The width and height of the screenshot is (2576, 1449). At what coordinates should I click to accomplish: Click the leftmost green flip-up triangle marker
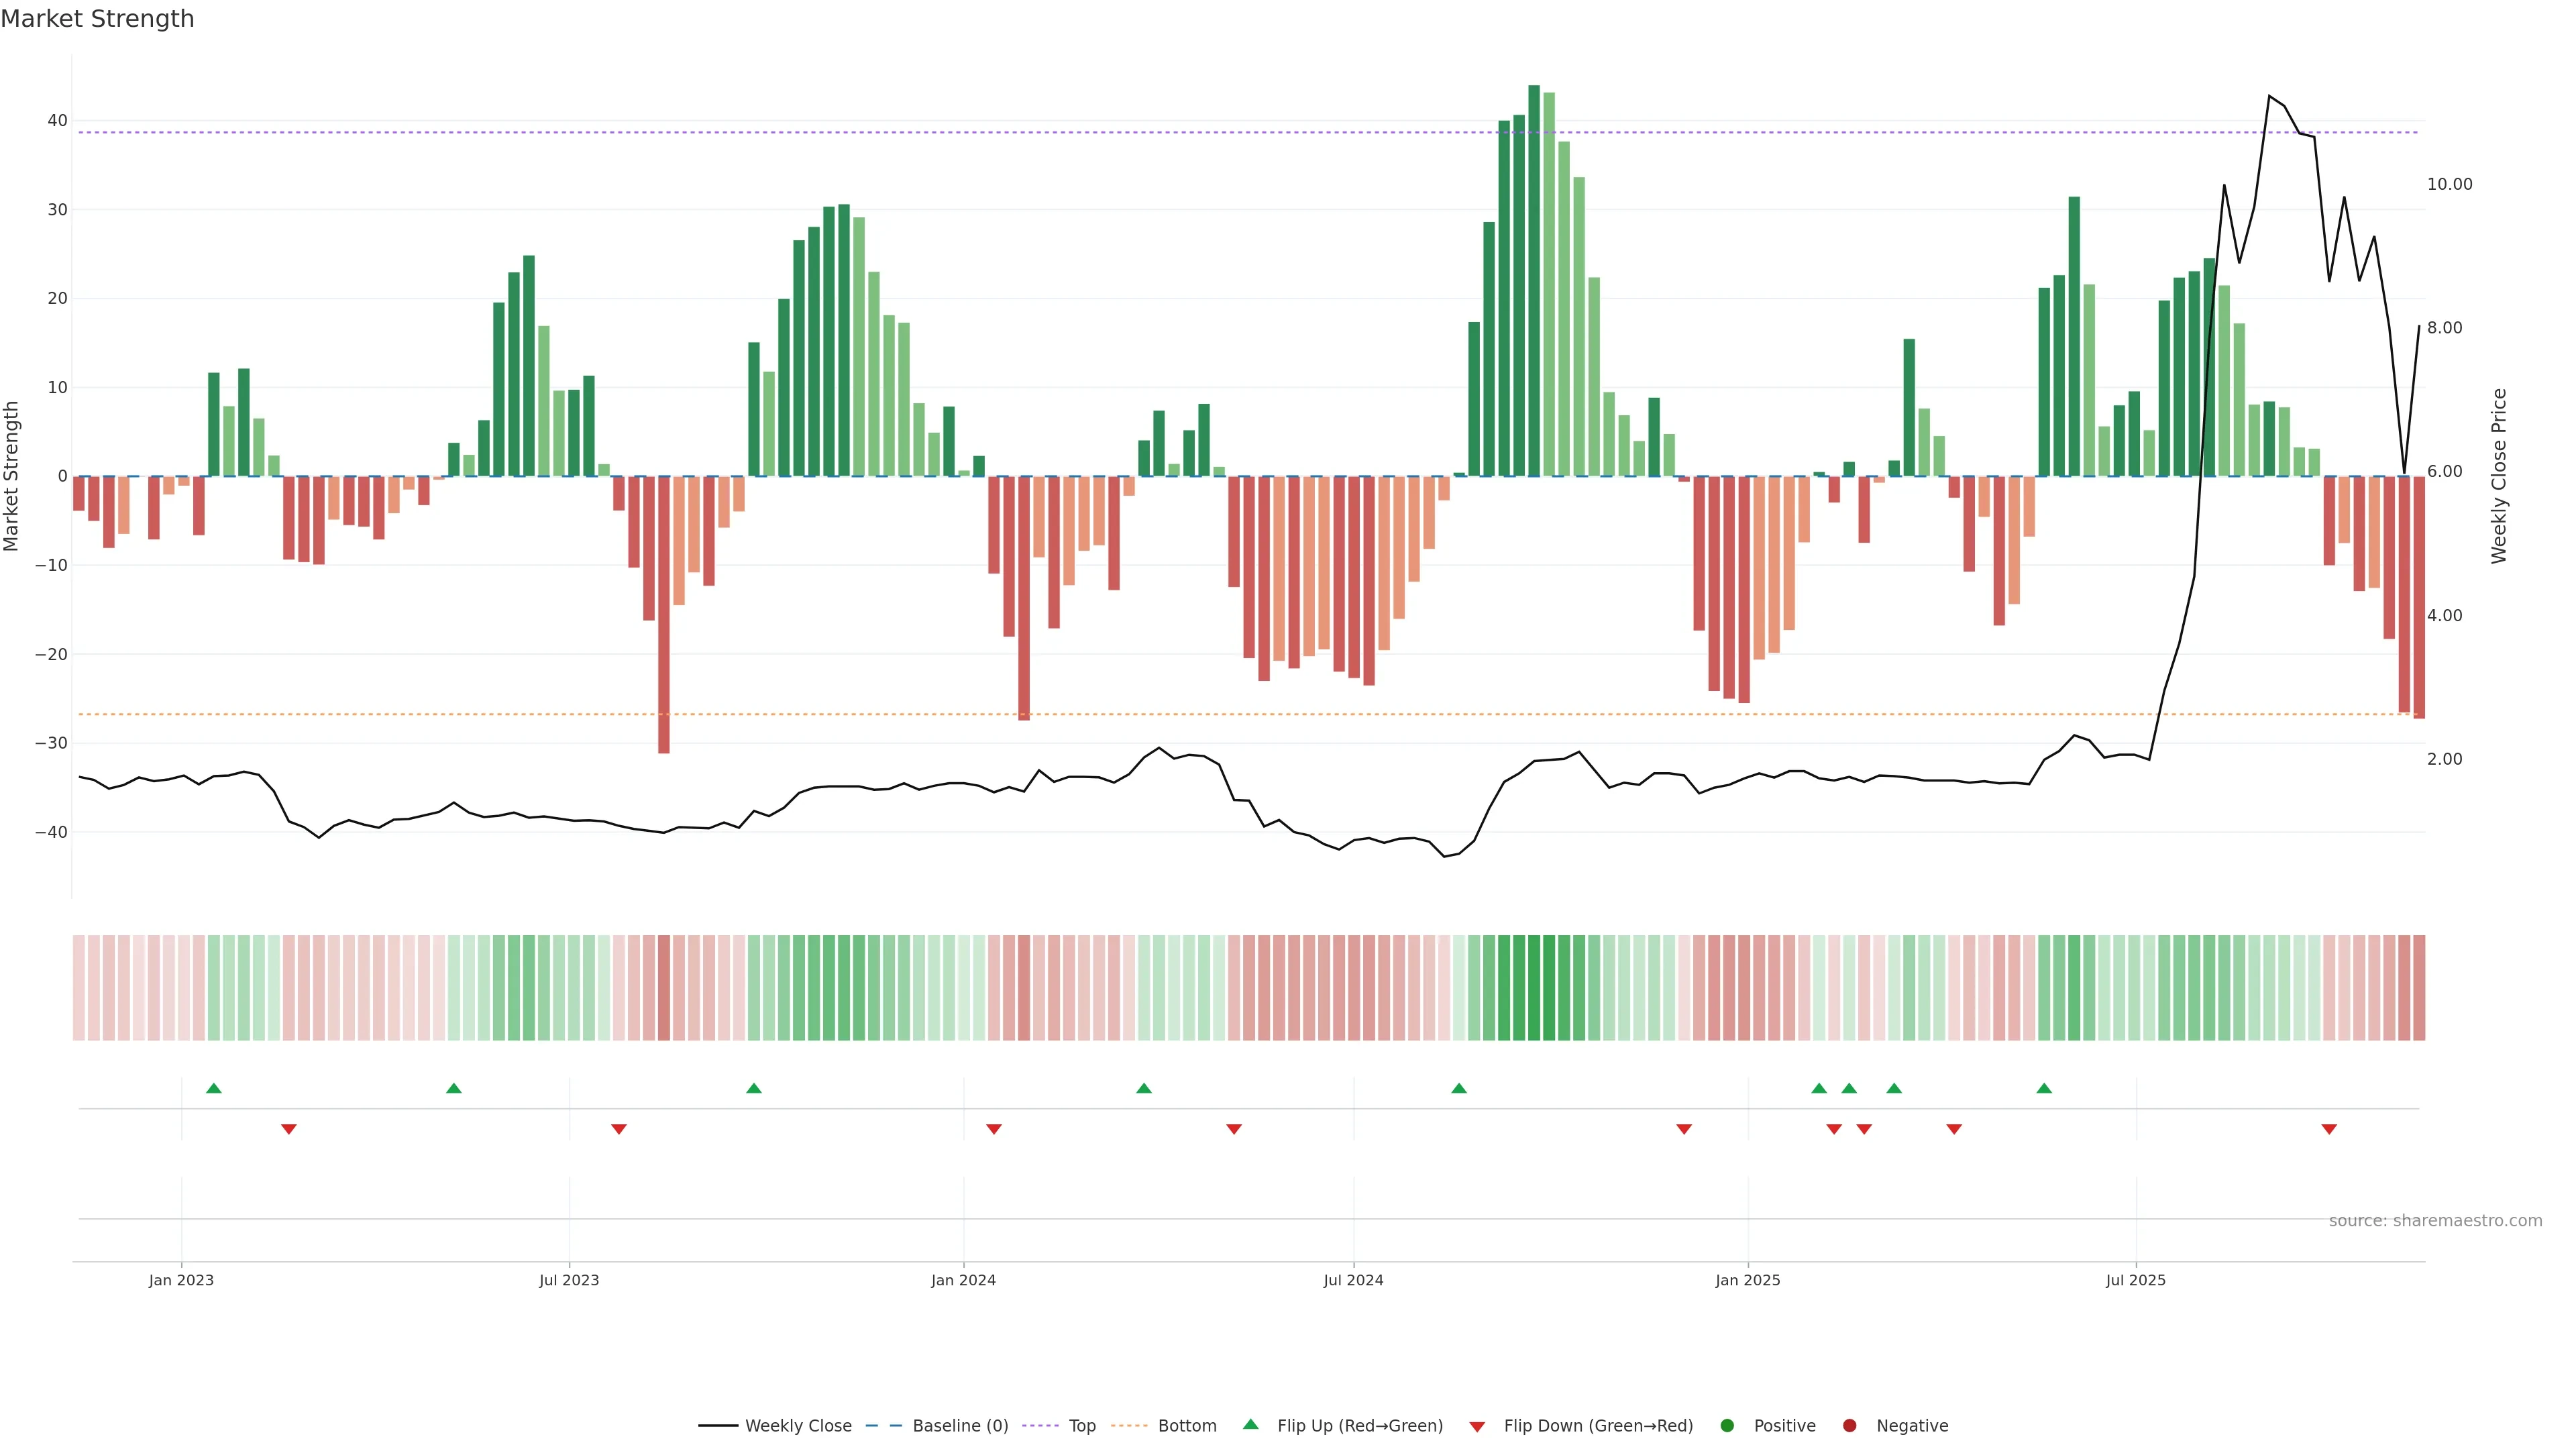point(213,1088)
